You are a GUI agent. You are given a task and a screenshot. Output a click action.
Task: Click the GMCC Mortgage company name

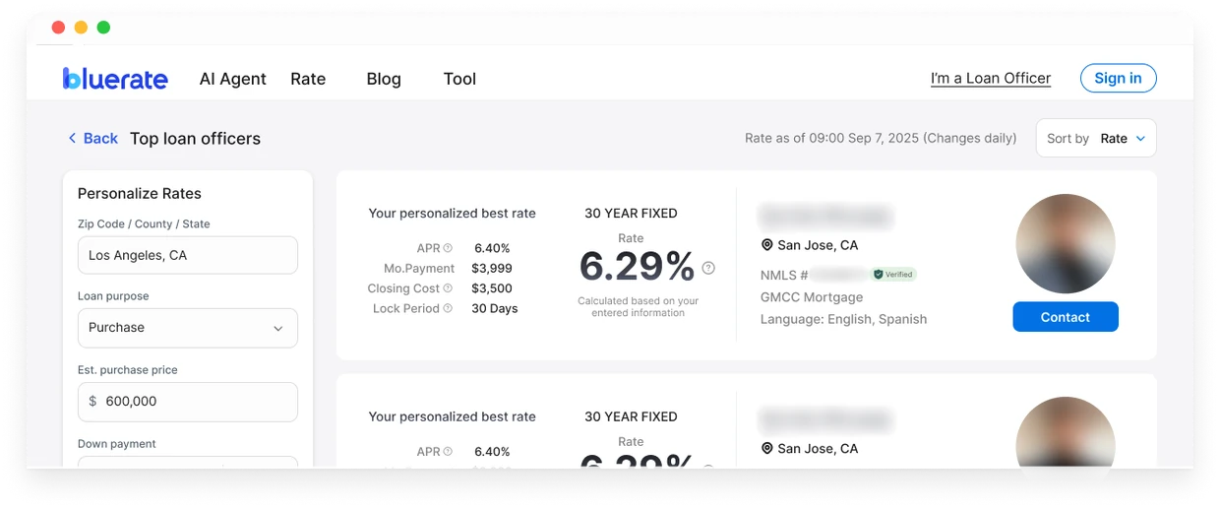tap(812, 297)
